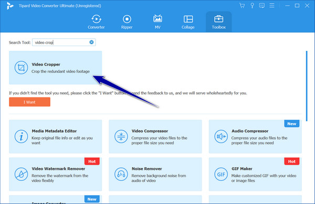This screenshot has width=315, height=204.
Task: Click the GIF Maker icon
Action: pos(221,174)
